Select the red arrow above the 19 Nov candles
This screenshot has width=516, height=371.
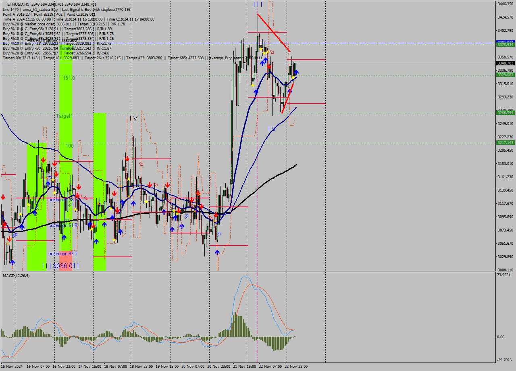(x=168, y=184)
